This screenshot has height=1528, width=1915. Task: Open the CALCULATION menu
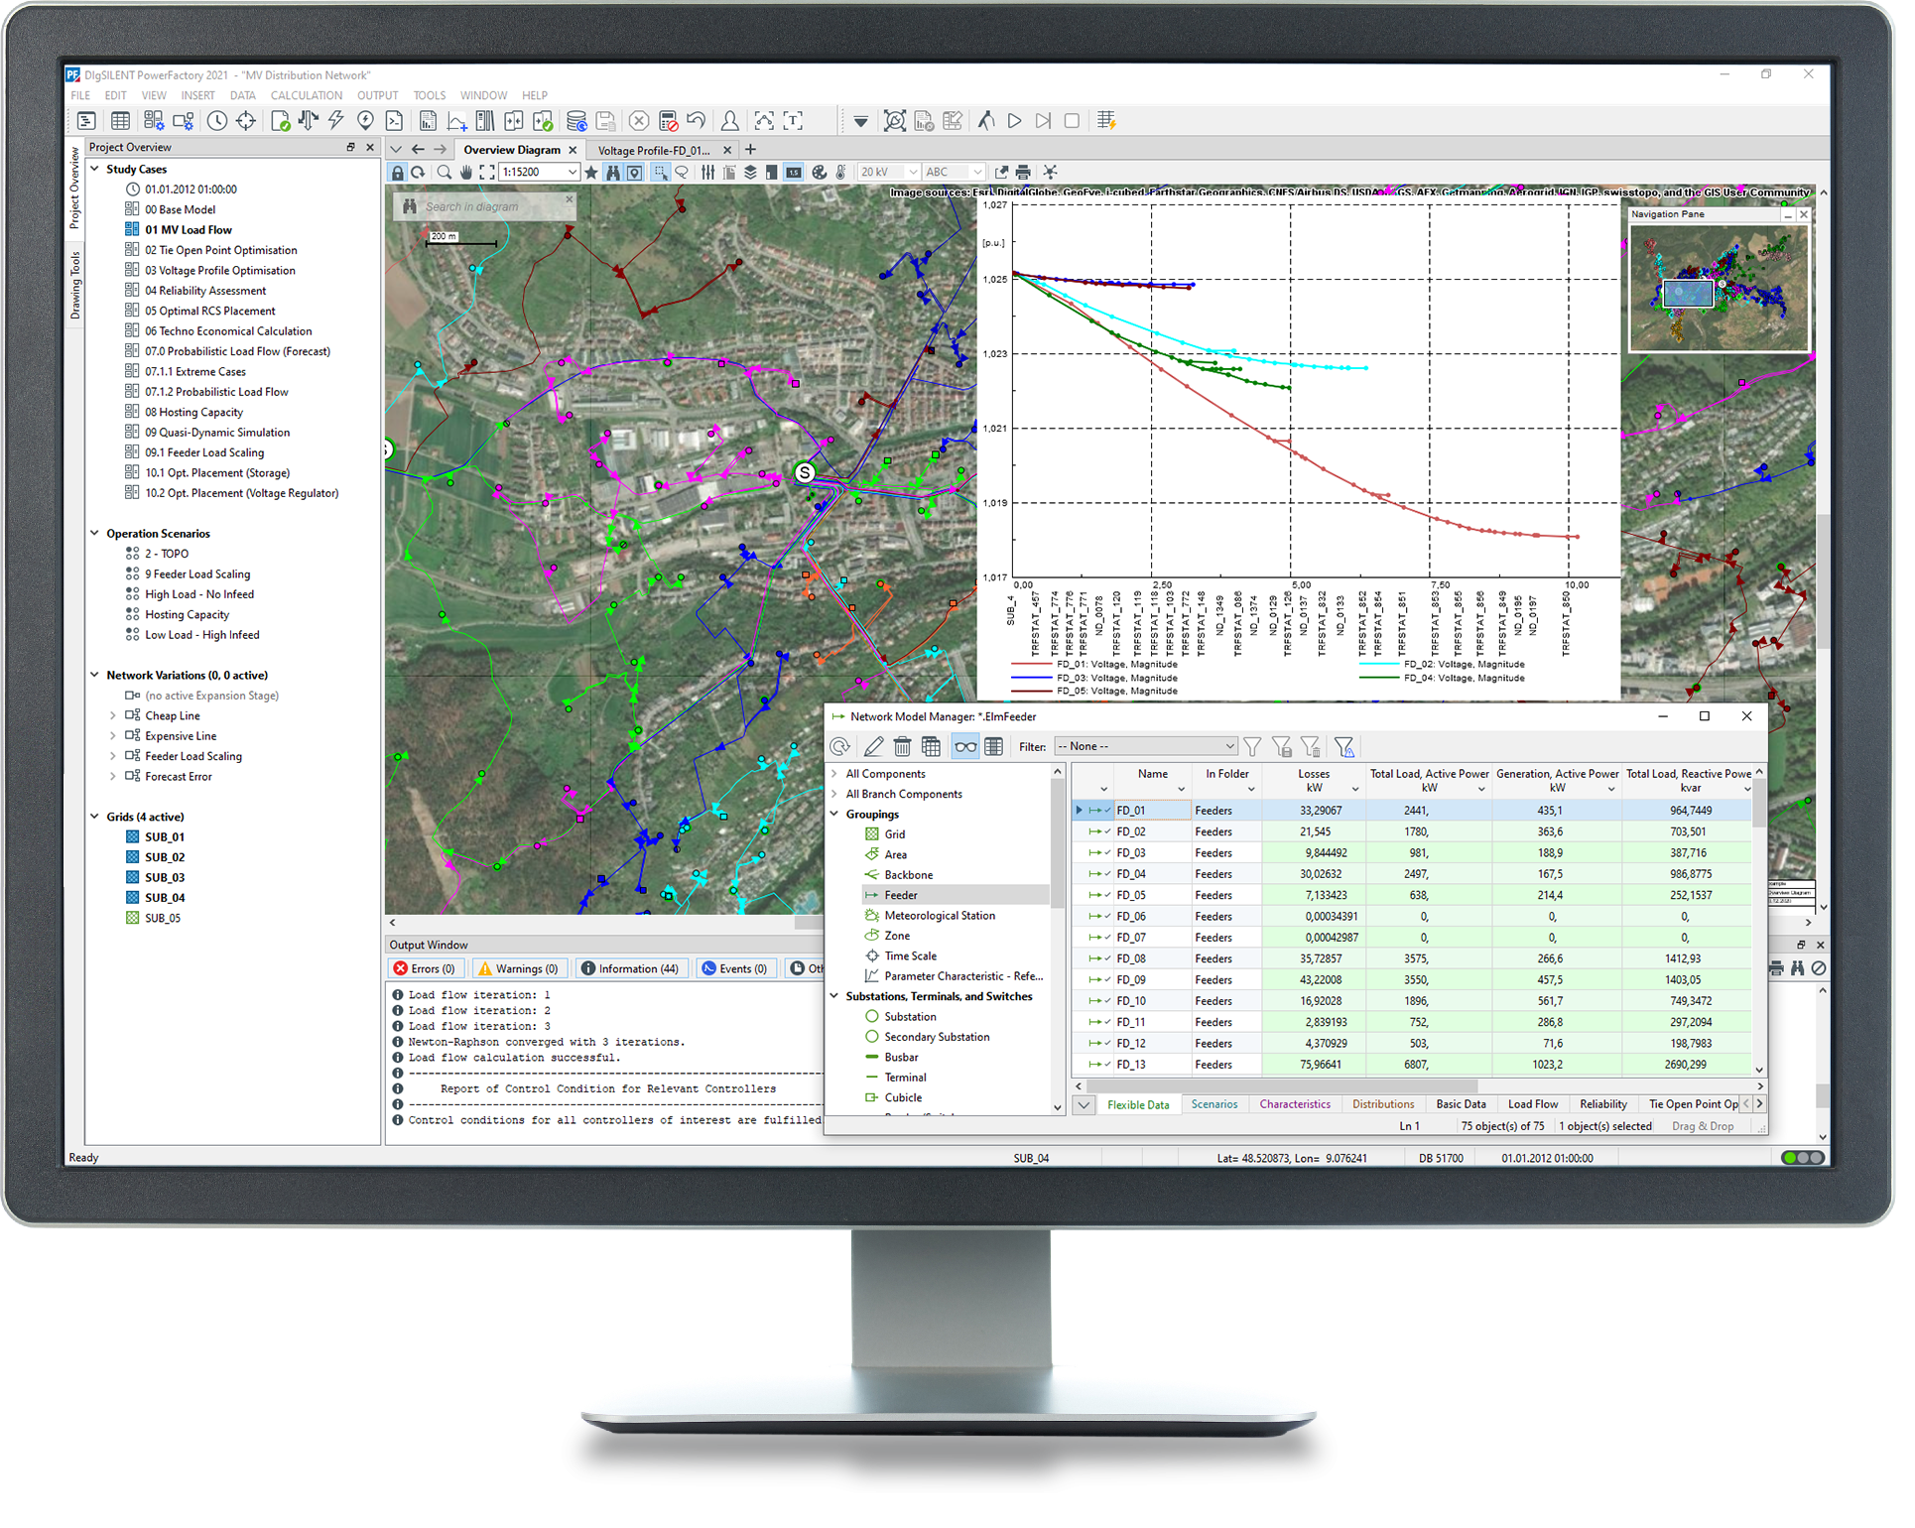tap(306, 96)
